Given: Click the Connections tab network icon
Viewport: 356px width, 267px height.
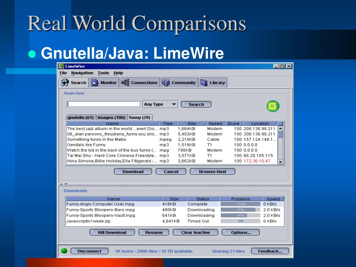Looking at the screenshot, I should 125,82.
